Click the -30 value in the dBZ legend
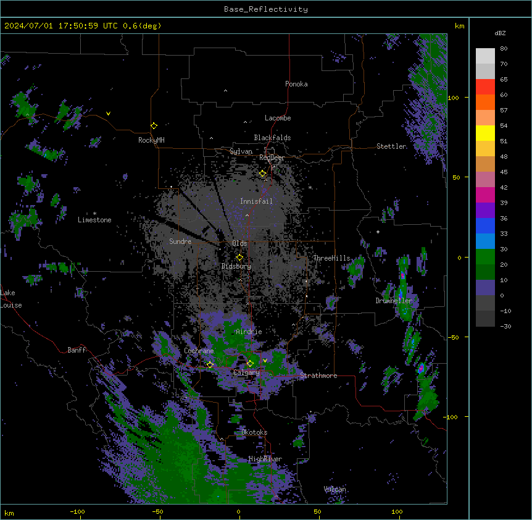The image size is (532, 520). tap(505, 326)
